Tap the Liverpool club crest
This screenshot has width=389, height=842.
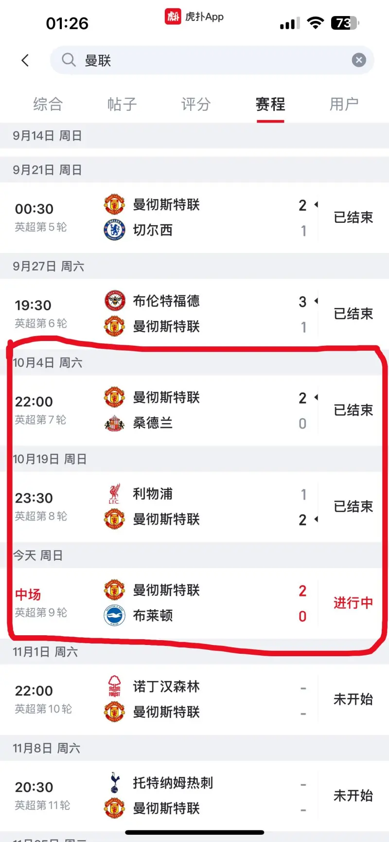pos(115,494)
